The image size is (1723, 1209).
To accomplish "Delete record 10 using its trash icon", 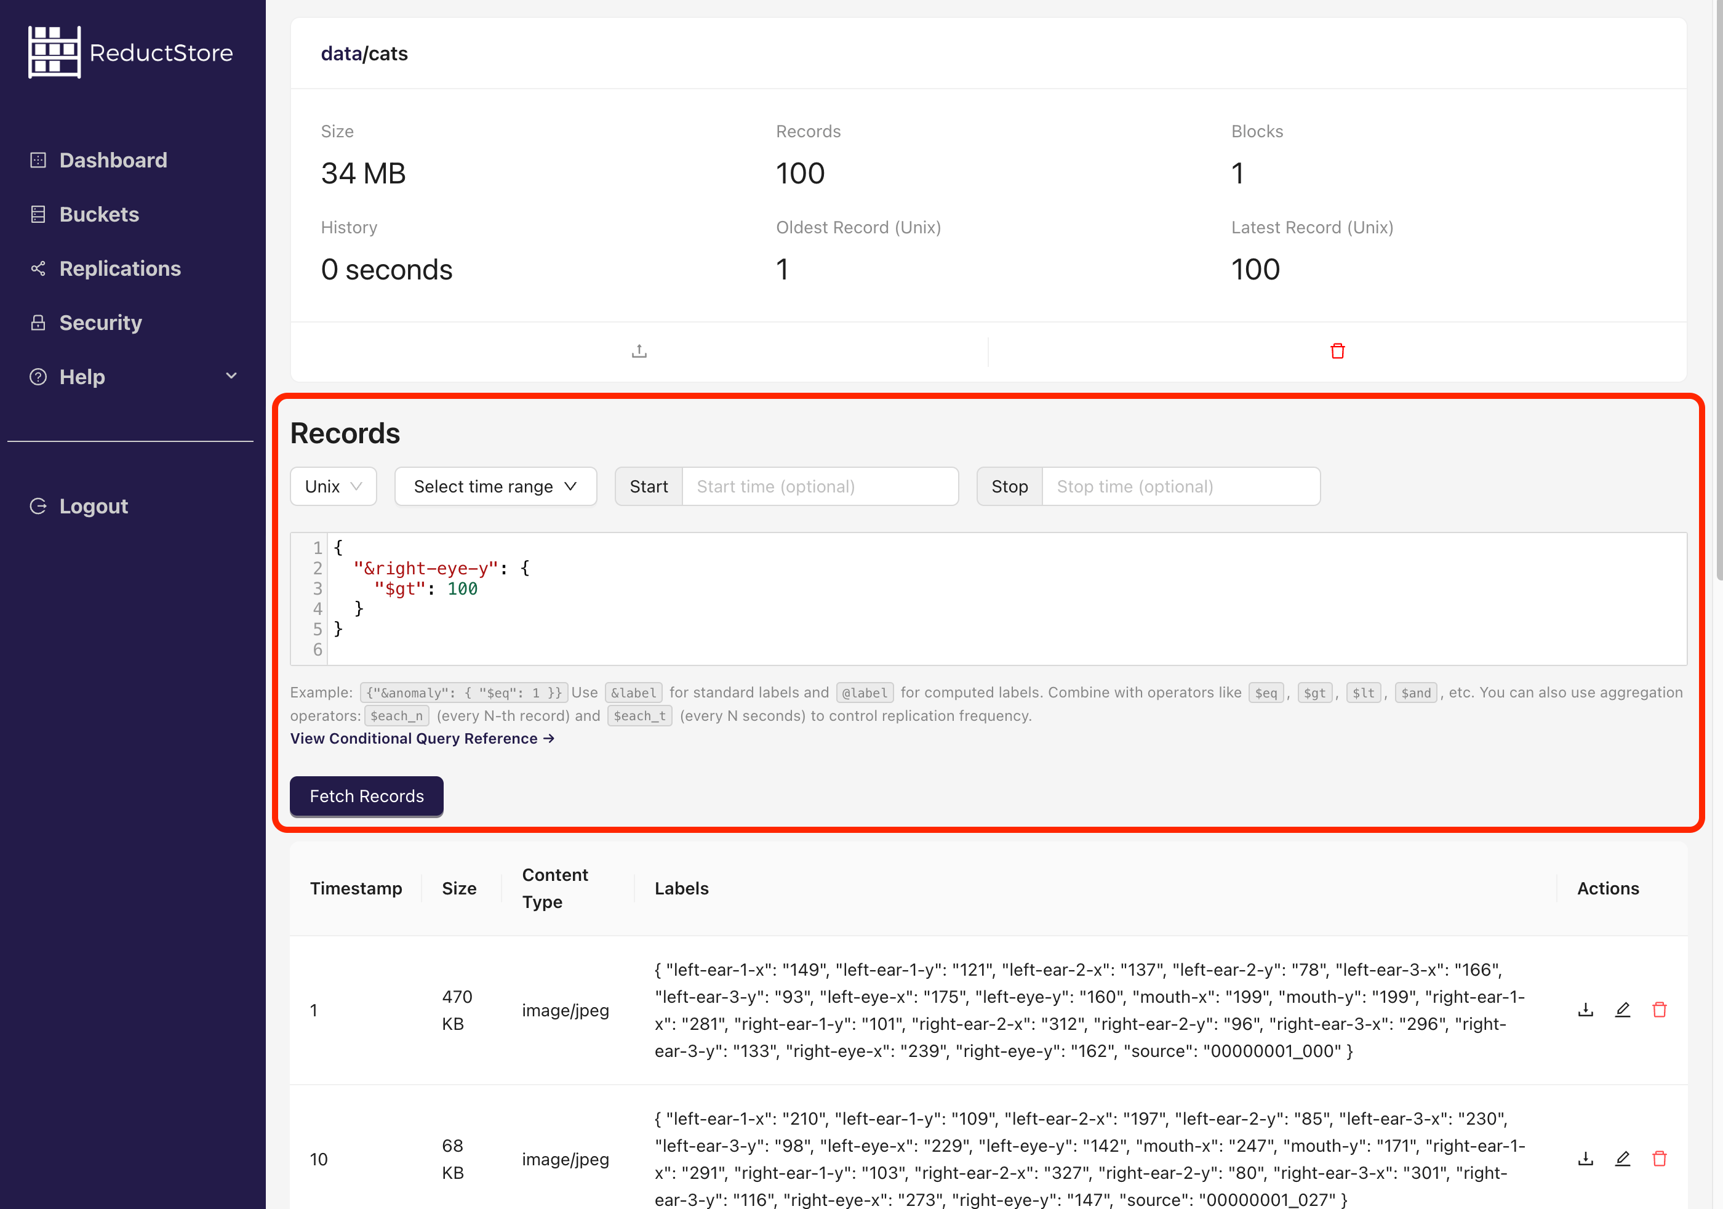I will pyautogui.click(x=1660, y=1158).
